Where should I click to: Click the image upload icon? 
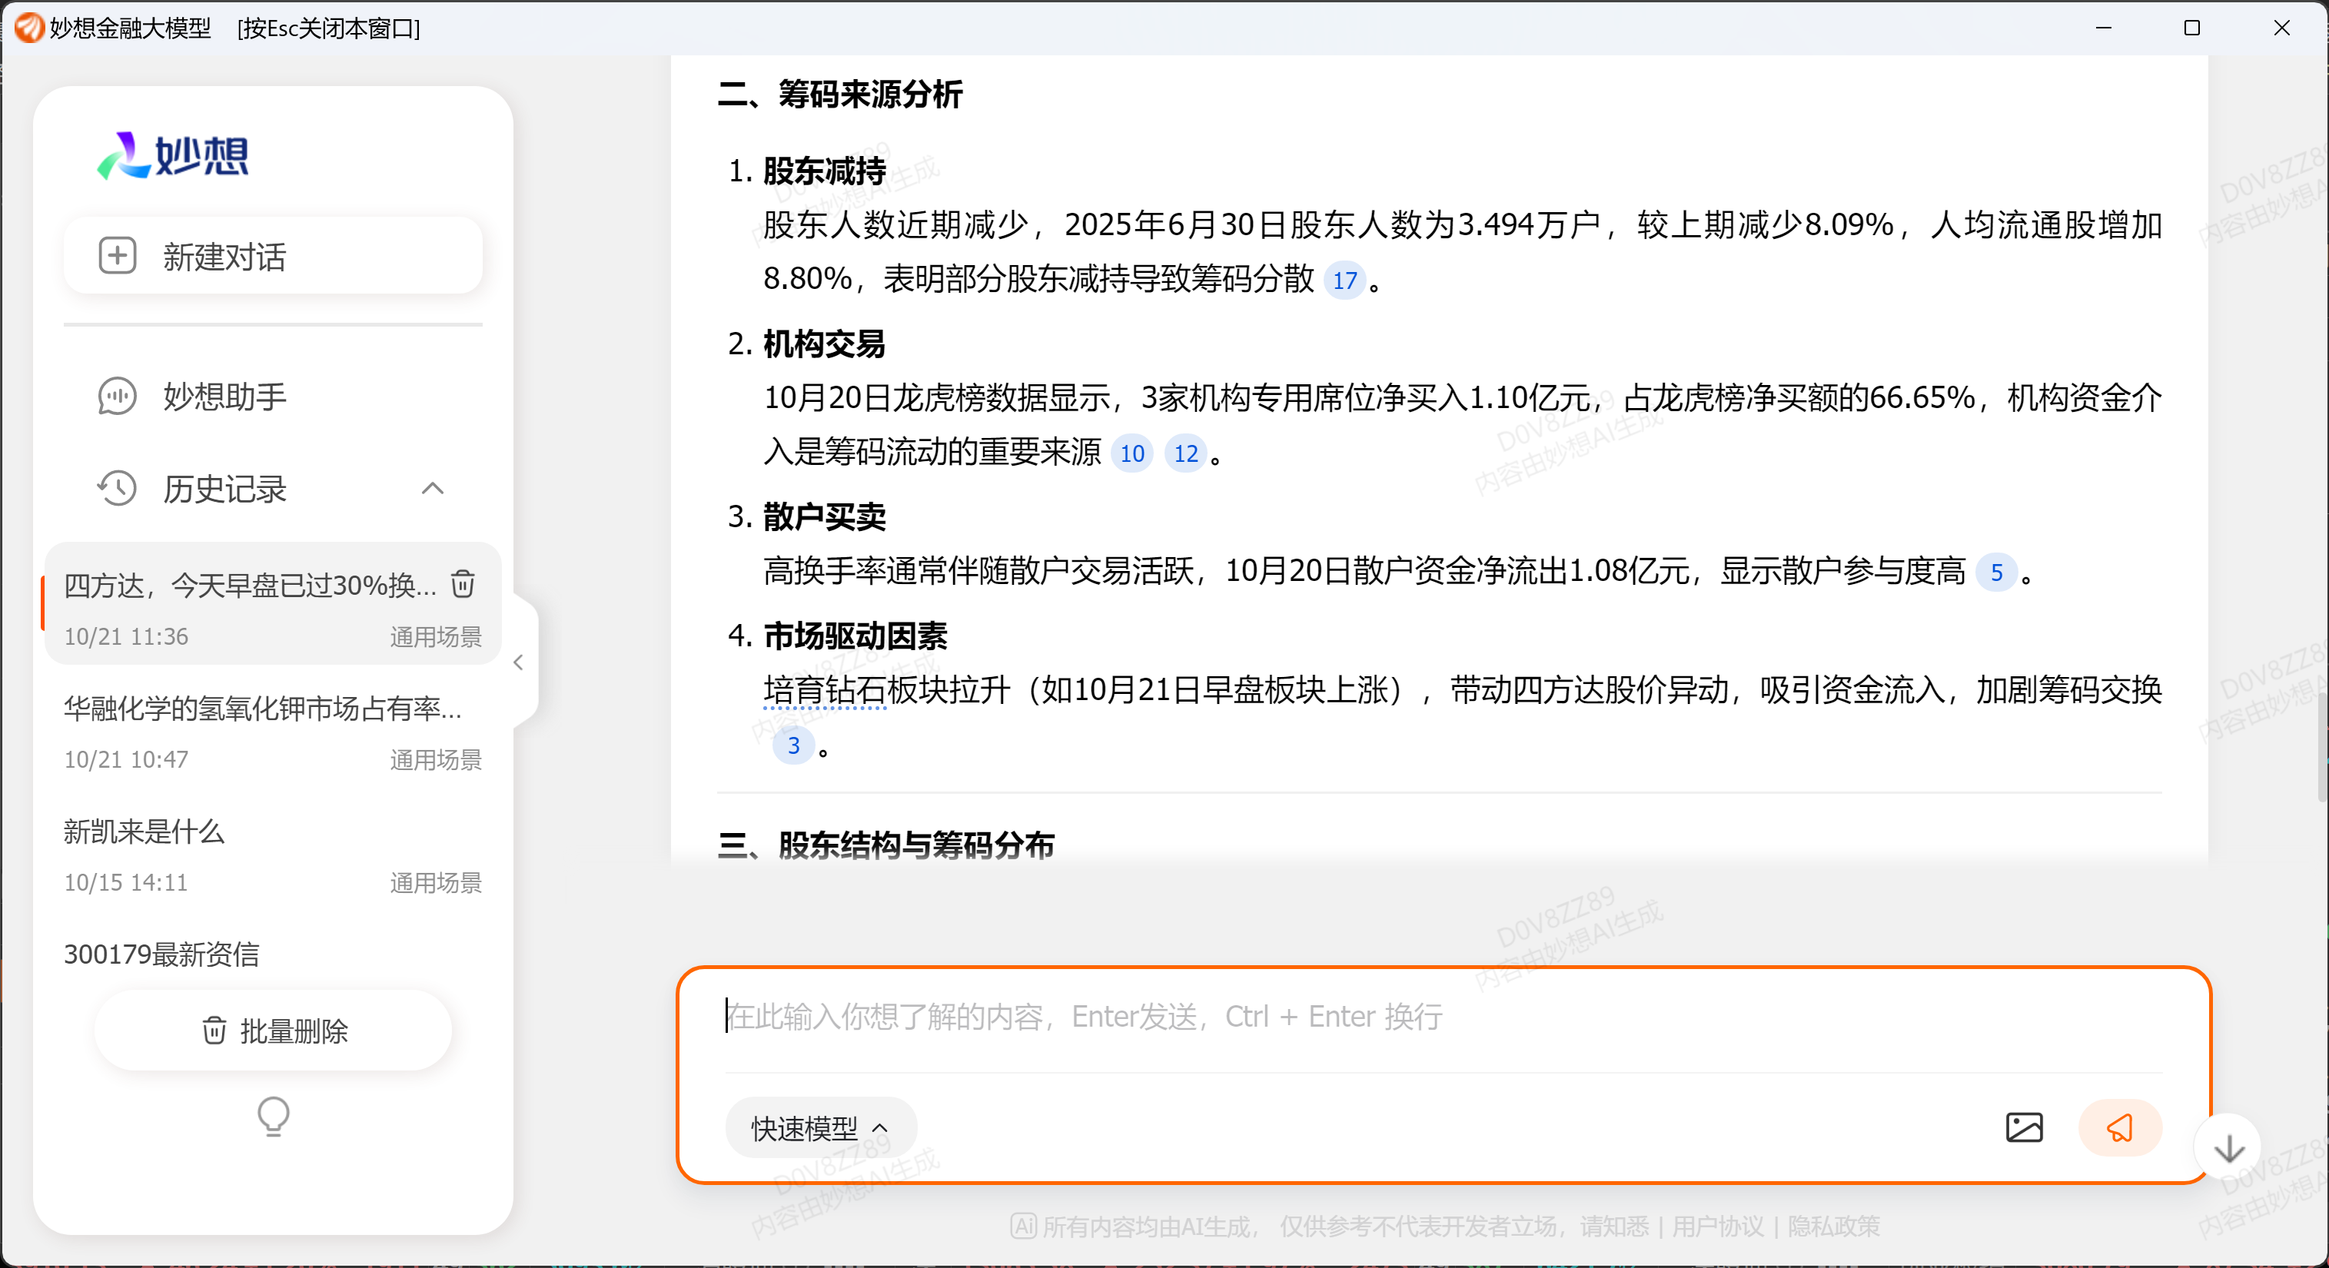[2023, 1127]
